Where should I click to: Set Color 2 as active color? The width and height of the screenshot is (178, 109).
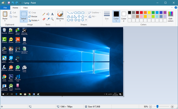124,16
